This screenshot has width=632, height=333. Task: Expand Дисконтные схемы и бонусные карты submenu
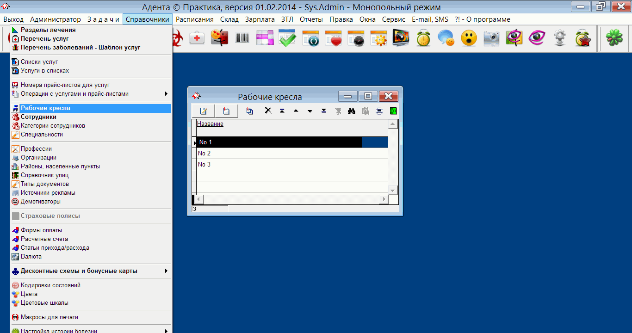click(166, 271)
